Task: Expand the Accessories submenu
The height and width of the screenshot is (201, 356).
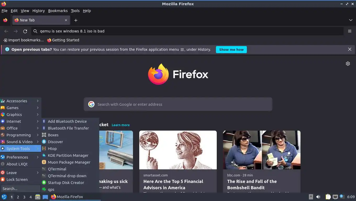Action: pyautogui.click(x=20, y=101)
